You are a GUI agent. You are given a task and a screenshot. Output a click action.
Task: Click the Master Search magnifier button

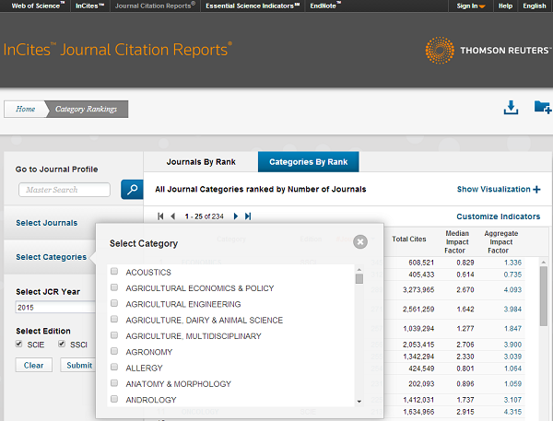point(132,190)
